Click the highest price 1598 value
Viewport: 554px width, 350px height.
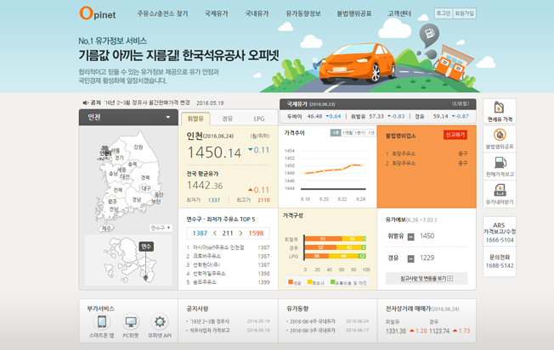[256, 233]
